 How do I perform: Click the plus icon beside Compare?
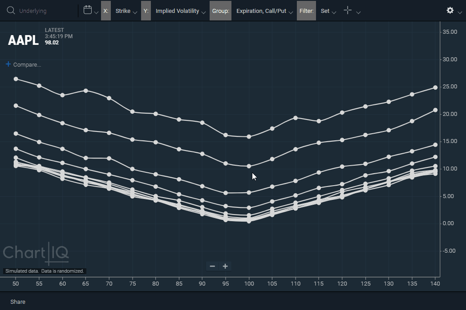8,64
